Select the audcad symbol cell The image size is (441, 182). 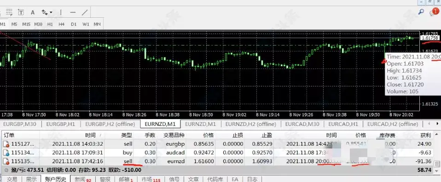(x=175, y=153)
